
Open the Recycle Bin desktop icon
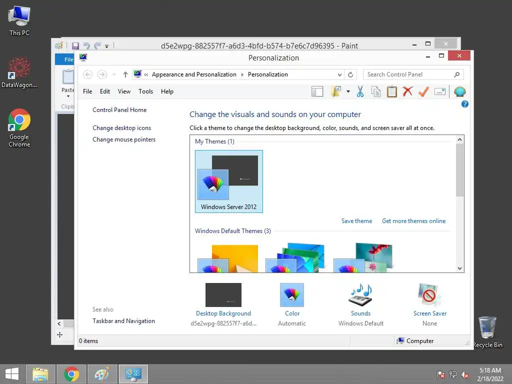tap(487, 332)
